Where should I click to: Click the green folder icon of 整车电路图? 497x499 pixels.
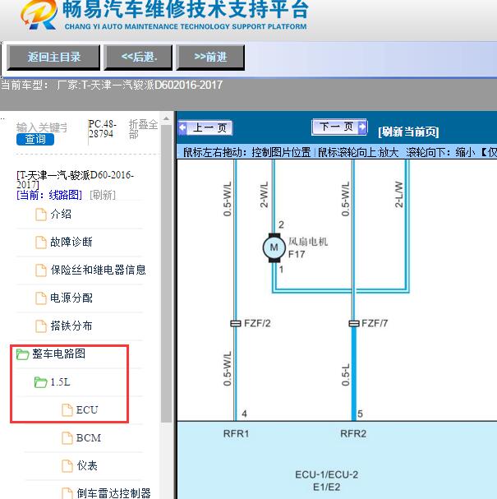click(x=22, y=354)
